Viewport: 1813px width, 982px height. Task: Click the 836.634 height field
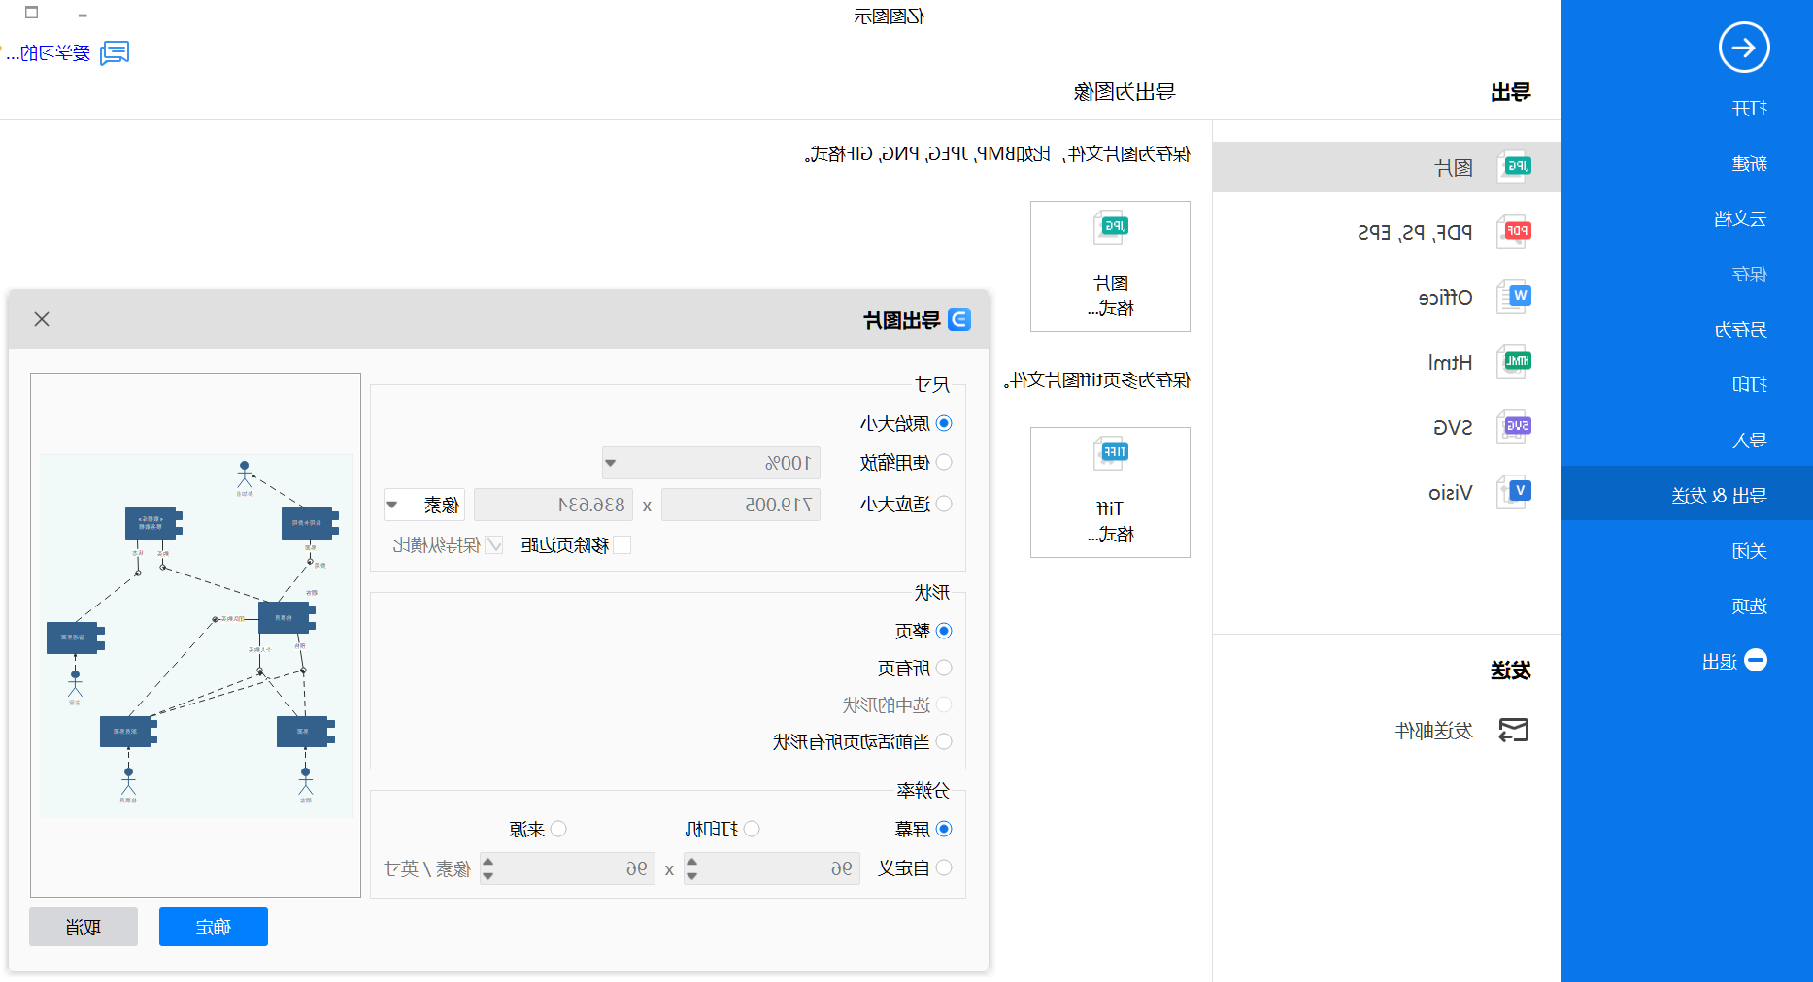point(554,505)
